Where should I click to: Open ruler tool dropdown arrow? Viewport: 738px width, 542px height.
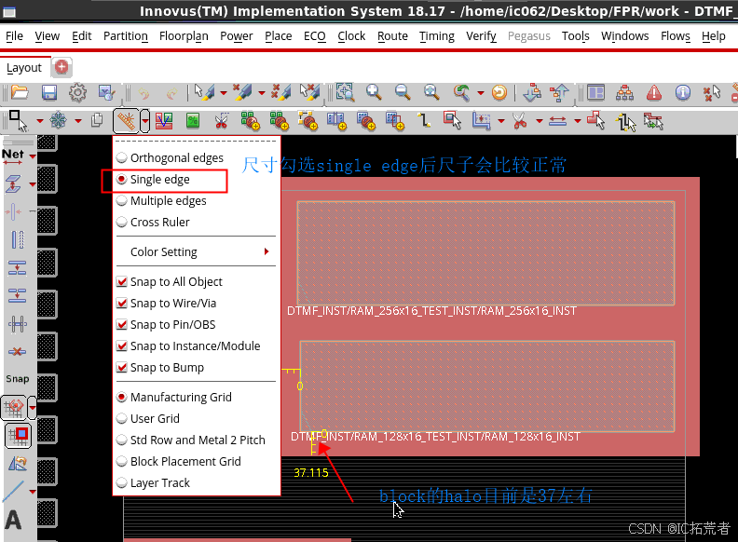[145, 121]
